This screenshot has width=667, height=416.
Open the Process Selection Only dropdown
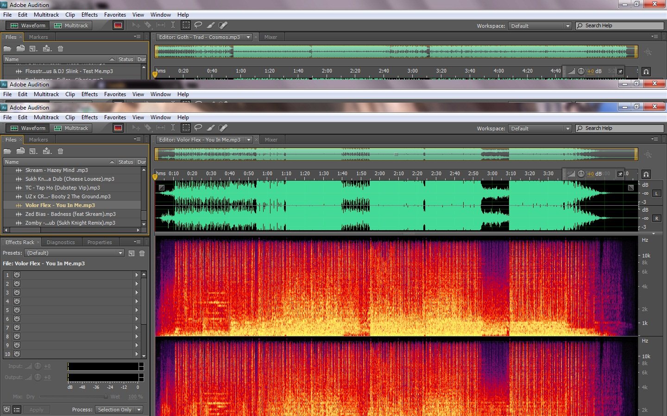coord(119,410)
